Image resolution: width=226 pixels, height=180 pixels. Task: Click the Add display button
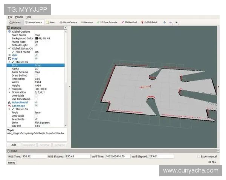point(14,145)
